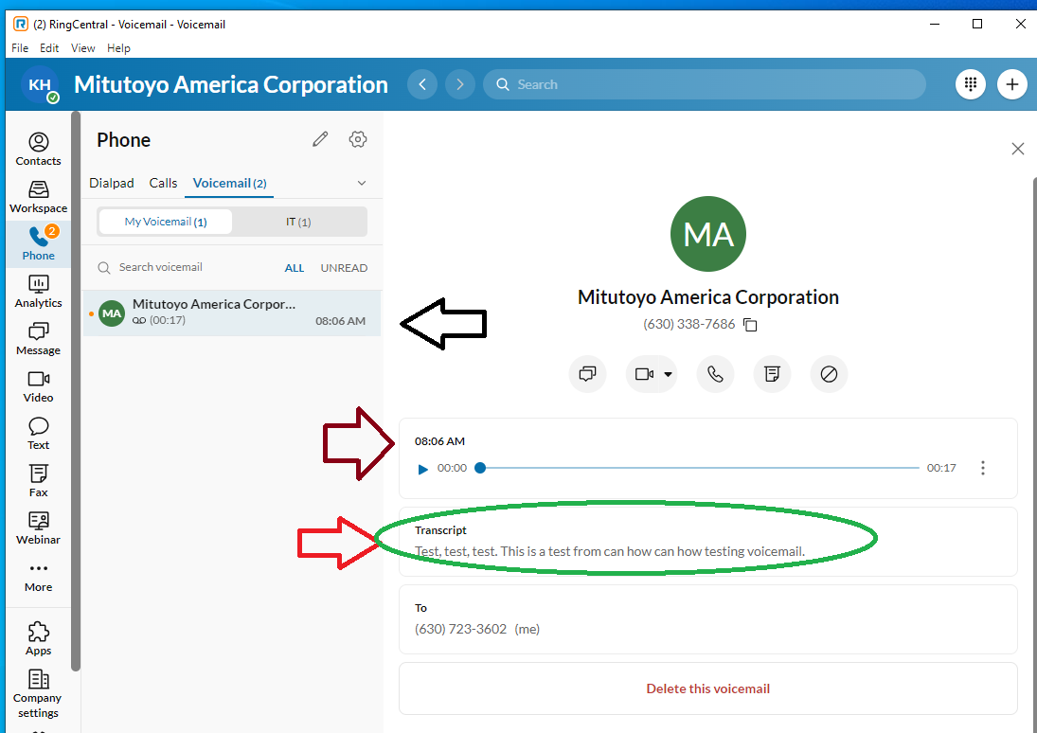This screenshot has width=1037, height=733.
Task: Expand the phone tabs chevron dropdown
Action: [x=361, y=183]
